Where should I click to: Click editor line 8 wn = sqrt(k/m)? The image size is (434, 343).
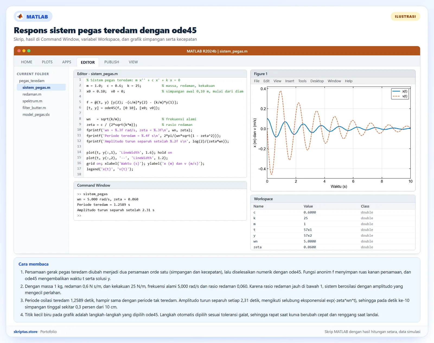pyautogui.click(x=104, y=119)
